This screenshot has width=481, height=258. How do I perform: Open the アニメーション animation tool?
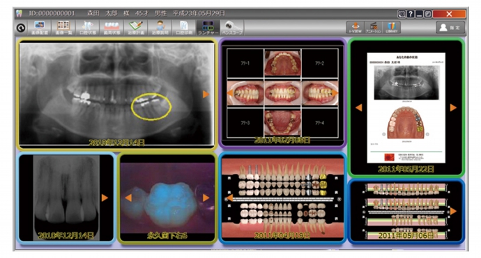pyautogui.click(x=374, y=28)
